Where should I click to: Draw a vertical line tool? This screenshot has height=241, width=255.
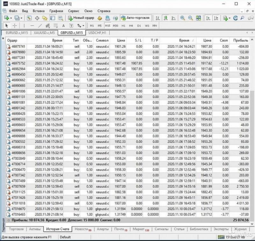point(24,26)
